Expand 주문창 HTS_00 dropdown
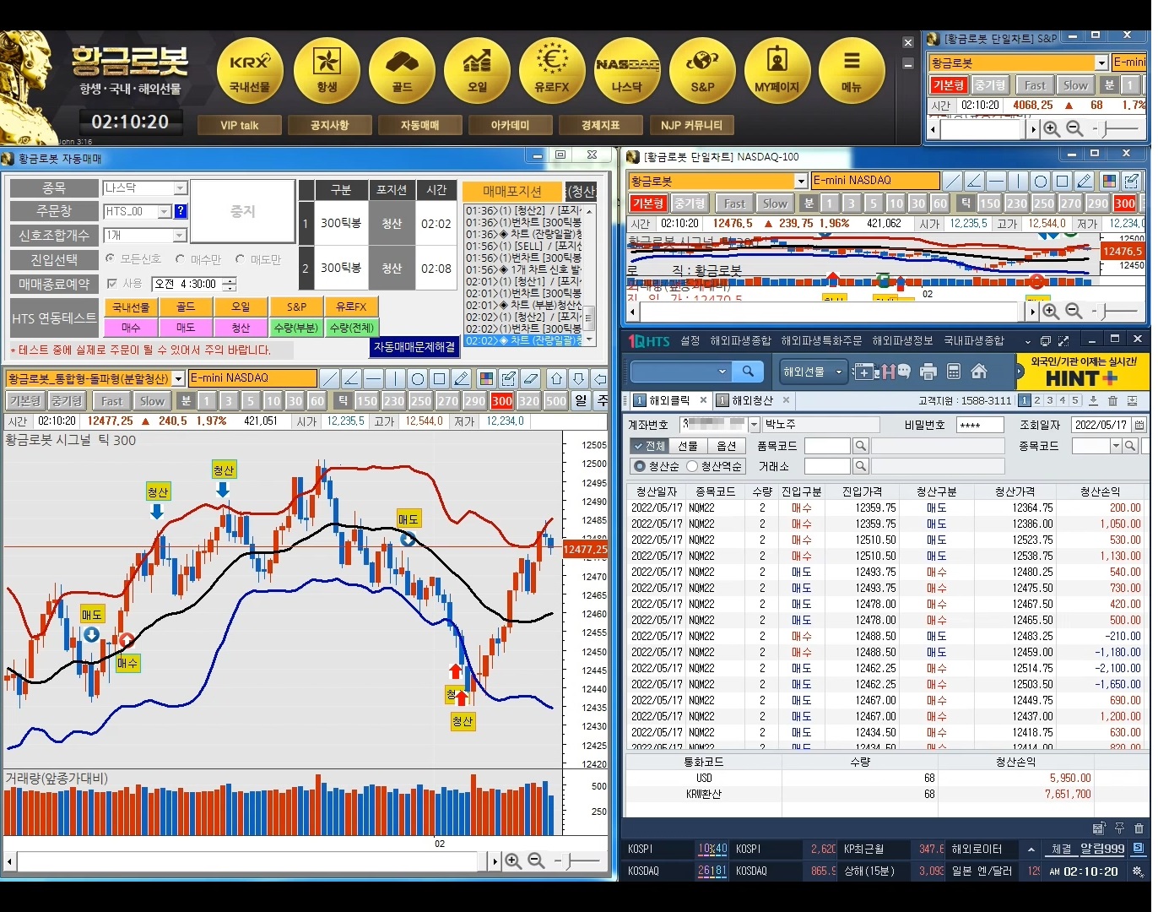 pyautogui.click(x=165, y=211)
